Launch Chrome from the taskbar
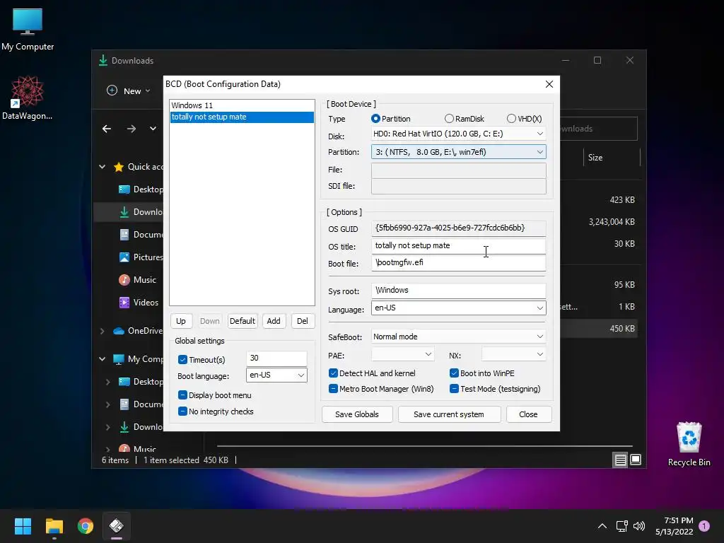The image size is (724, 543). point(86,526)
